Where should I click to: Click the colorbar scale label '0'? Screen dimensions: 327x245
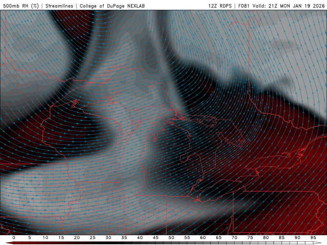tap(14, 238)
